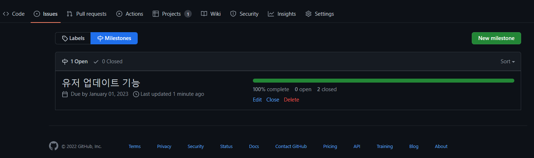Select the Milestones toggle button
Image resolution: width=534 pixels, height=158 pixels.
tap(114, 38)
